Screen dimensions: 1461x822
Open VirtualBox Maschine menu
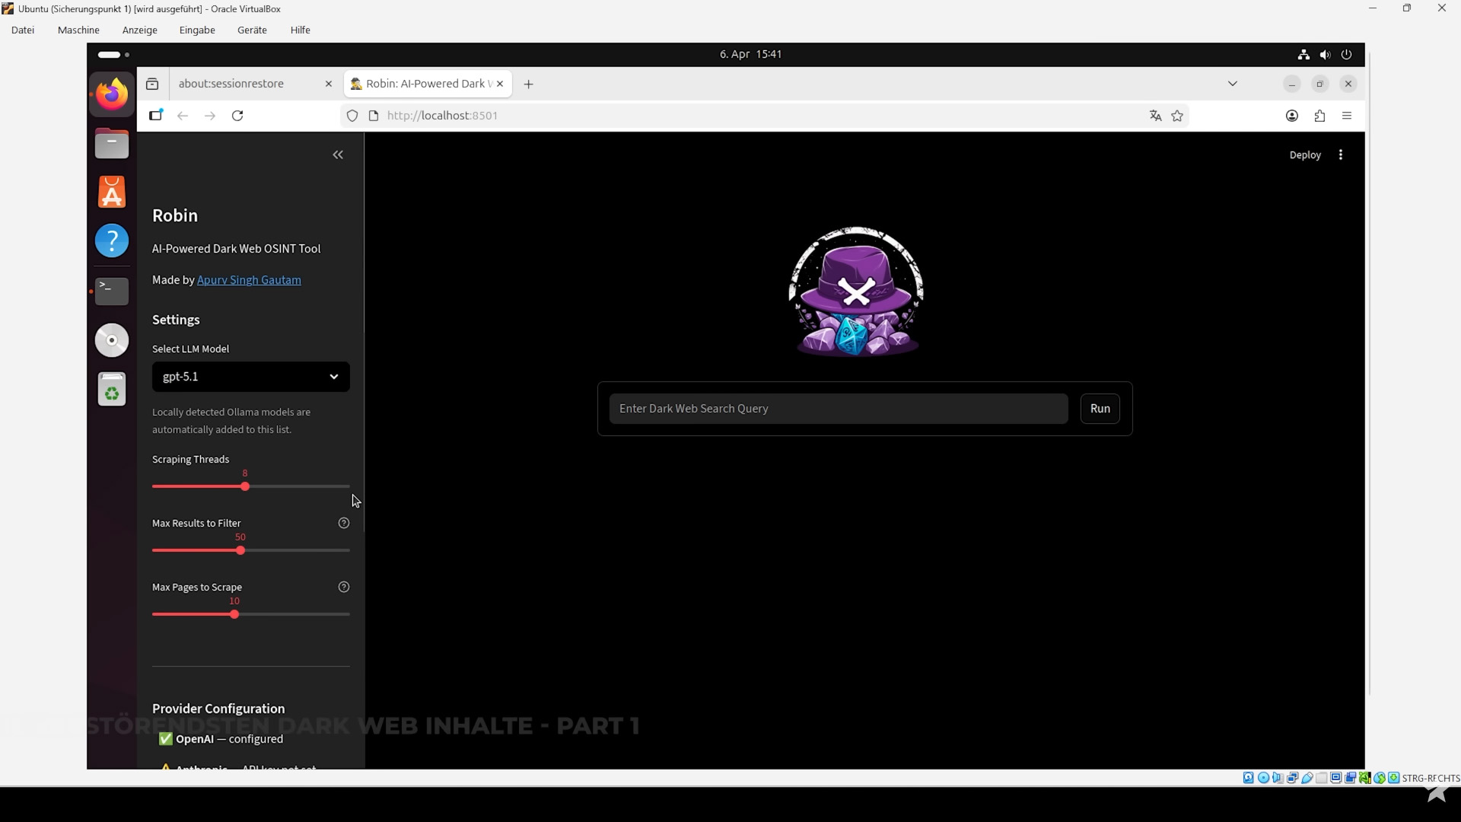coord(78,30)
